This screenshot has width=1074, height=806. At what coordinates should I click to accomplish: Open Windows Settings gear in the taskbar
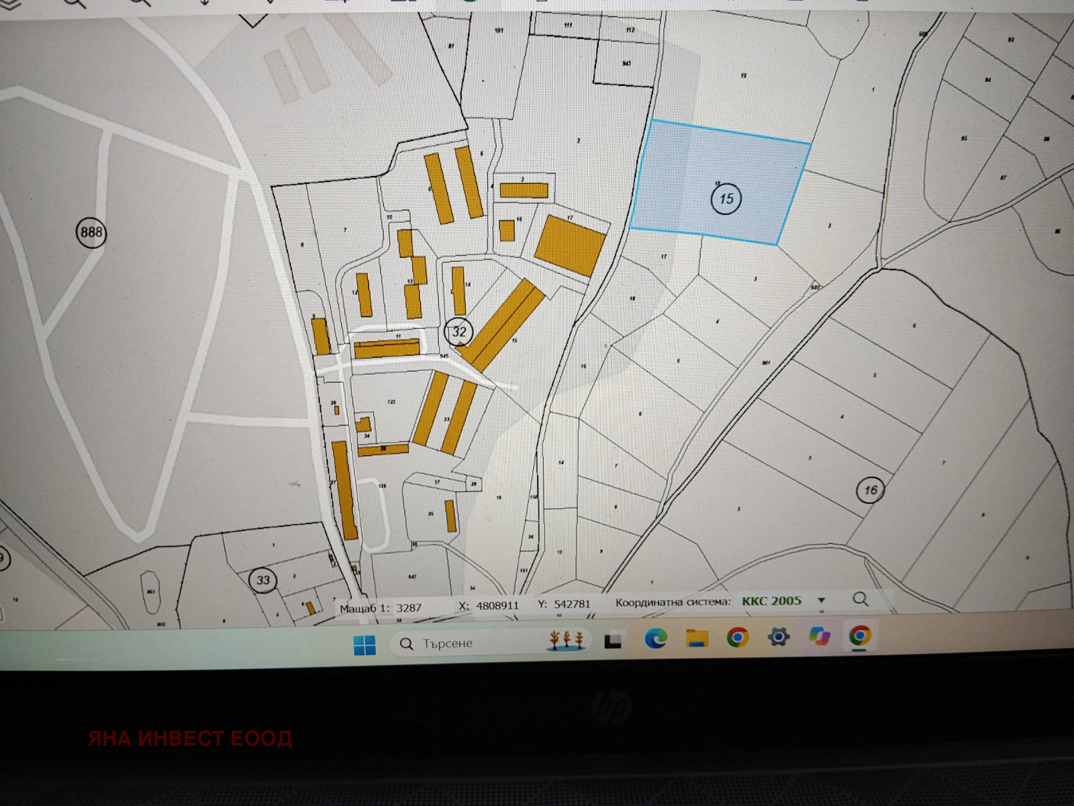click(778, 636)
